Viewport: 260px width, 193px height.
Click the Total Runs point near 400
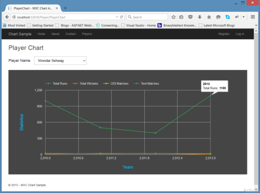point(155,133)
